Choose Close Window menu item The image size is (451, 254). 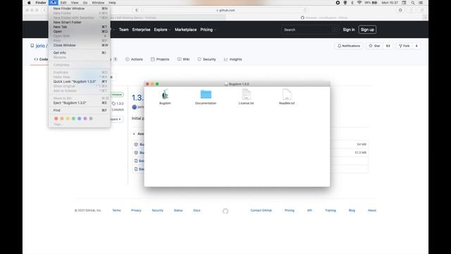[x=80, y=45]
